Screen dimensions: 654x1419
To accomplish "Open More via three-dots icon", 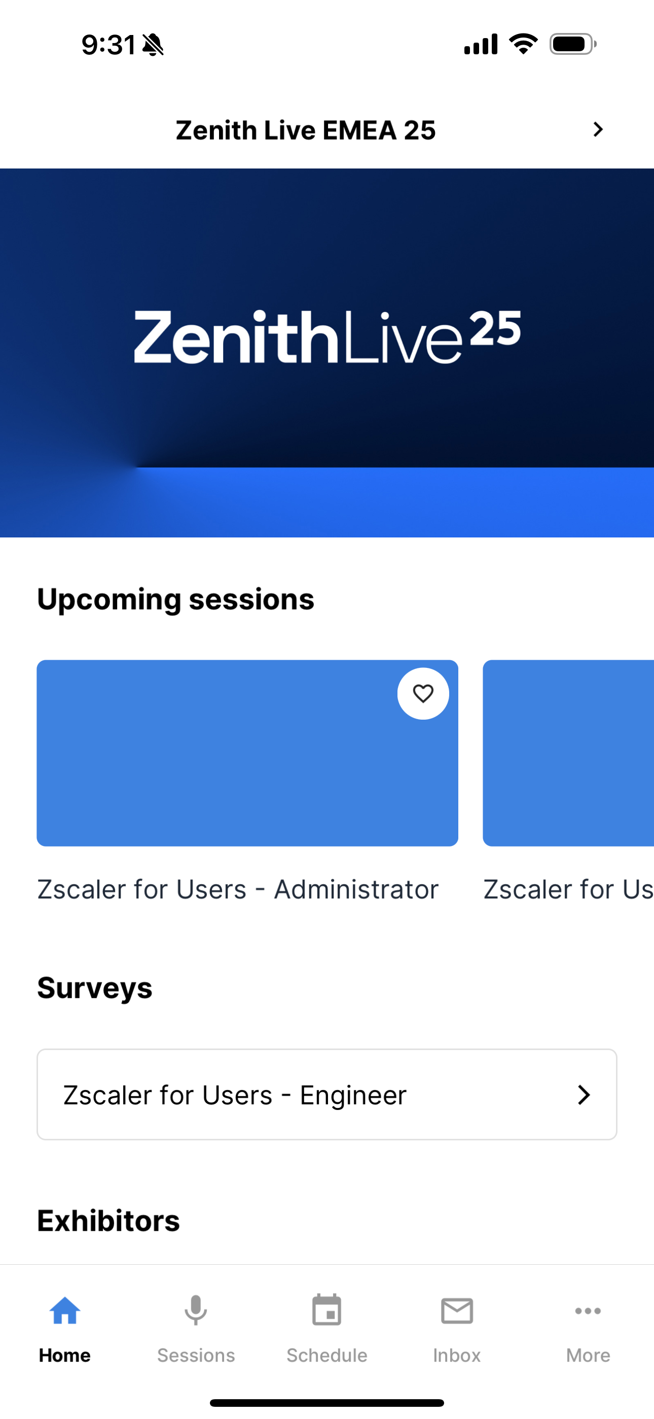I will pyautogui.click(x=588, y=1310).
